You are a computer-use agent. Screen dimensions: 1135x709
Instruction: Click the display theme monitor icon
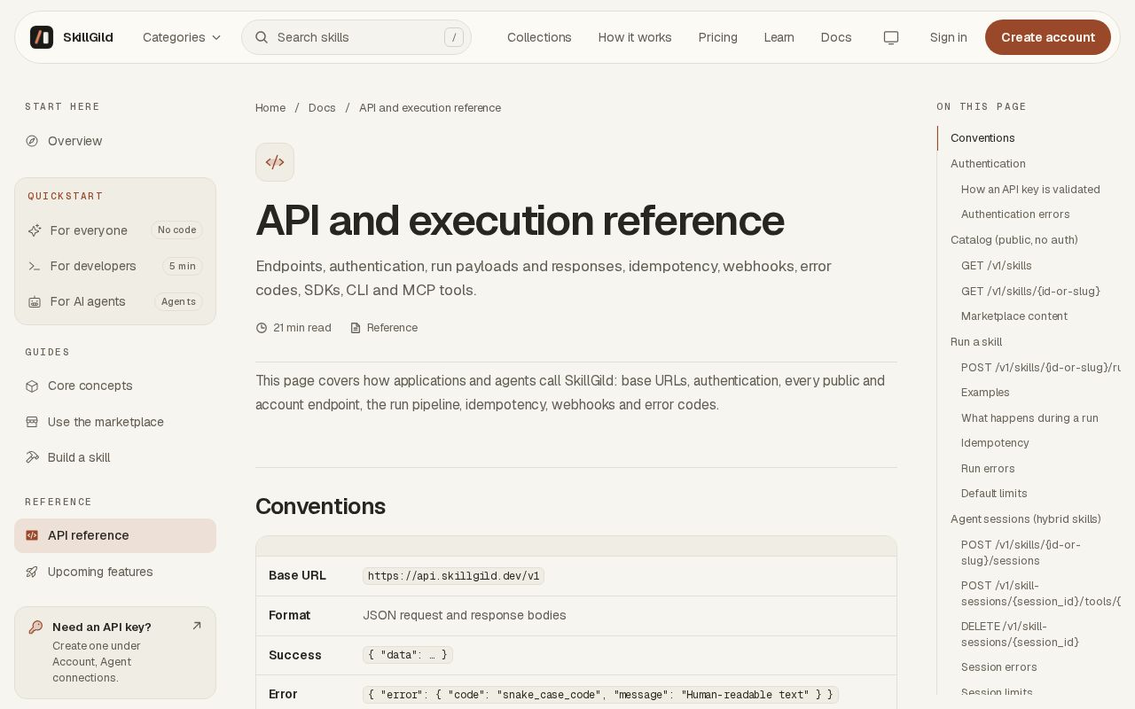[891, 37]
